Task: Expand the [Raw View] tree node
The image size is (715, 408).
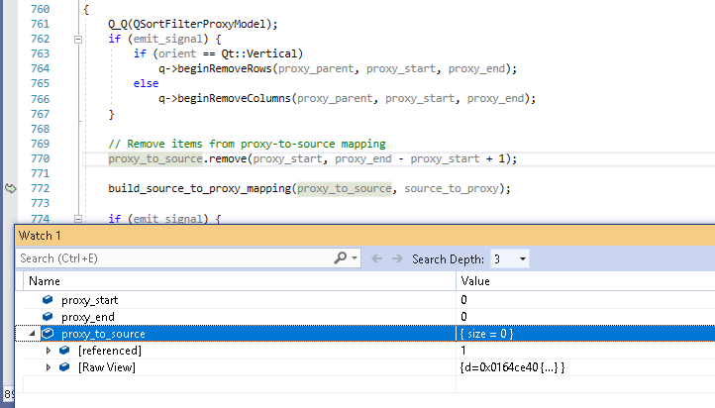Action: point(49,367)
